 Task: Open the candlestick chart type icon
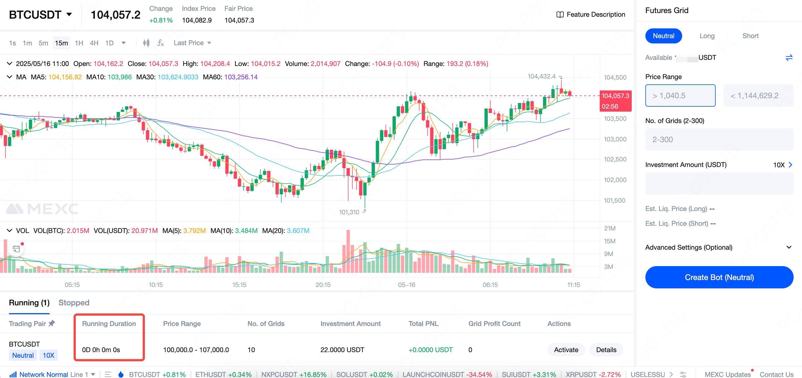click(x=146, y=43)
